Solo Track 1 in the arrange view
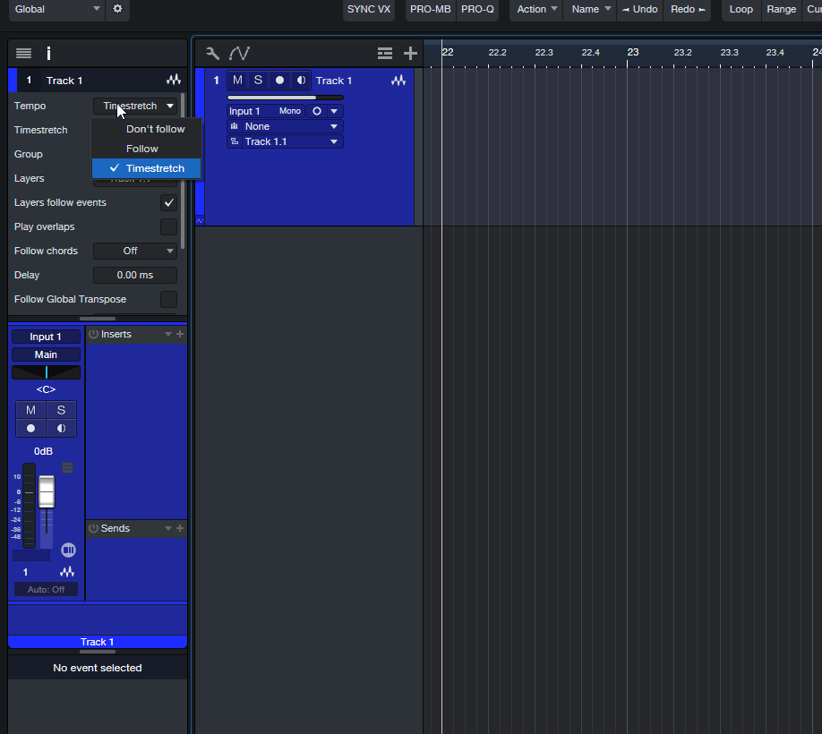Image resolution: width=822 pixels, height=734 pixels. click(x=258, y=81)
